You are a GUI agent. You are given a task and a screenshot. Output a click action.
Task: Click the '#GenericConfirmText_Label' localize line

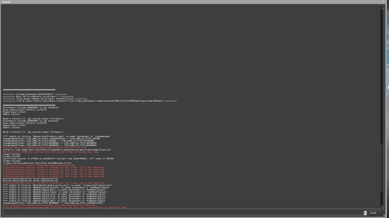(57, 136)
